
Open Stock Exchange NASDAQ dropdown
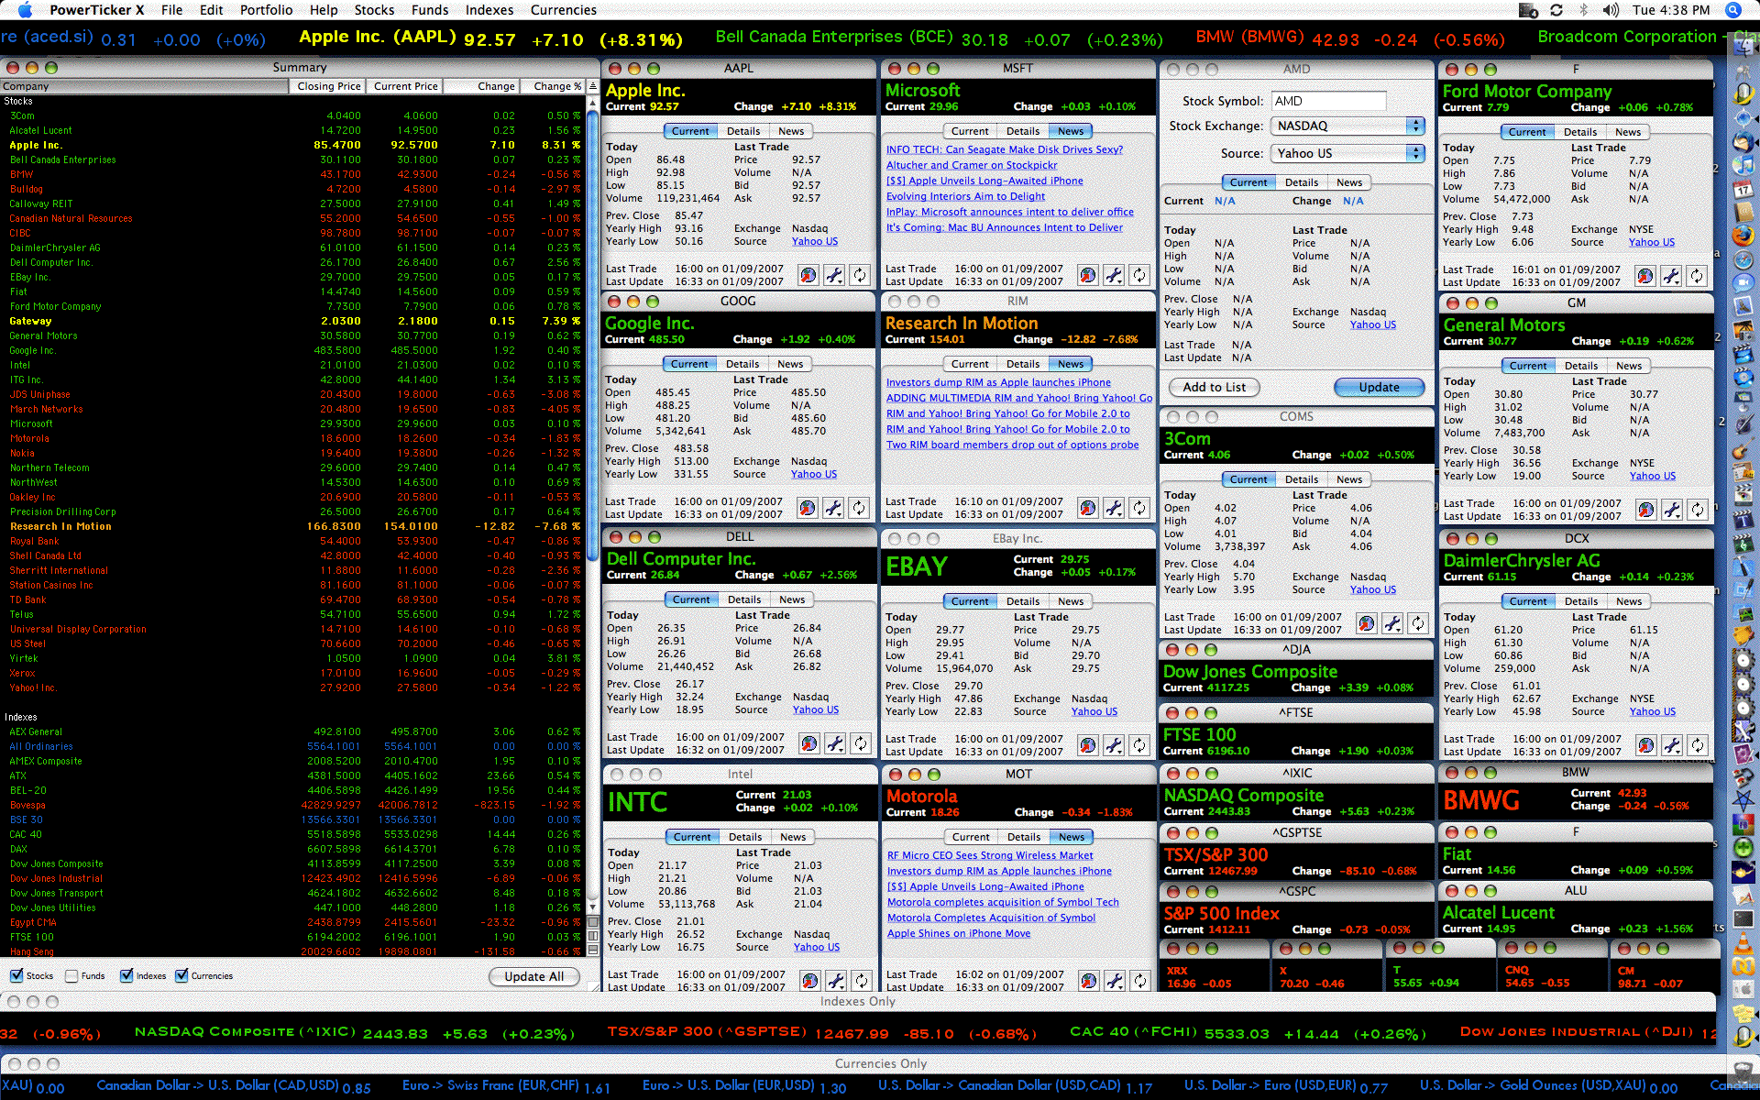tap(1347, 126)
